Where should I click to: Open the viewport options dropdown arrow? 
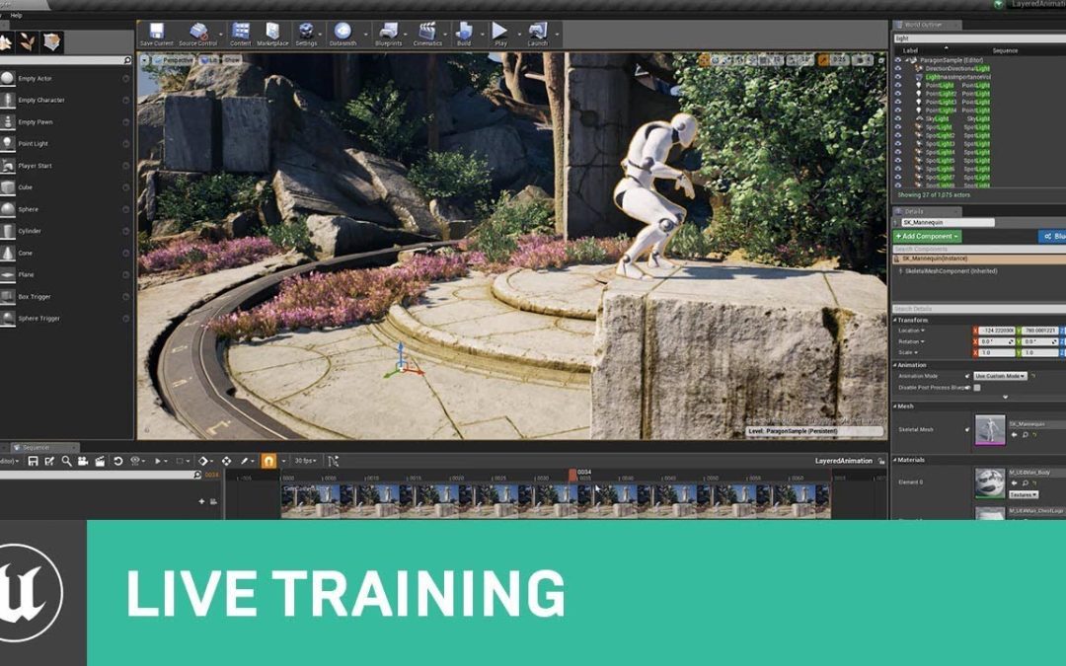(x=145, y=60)
